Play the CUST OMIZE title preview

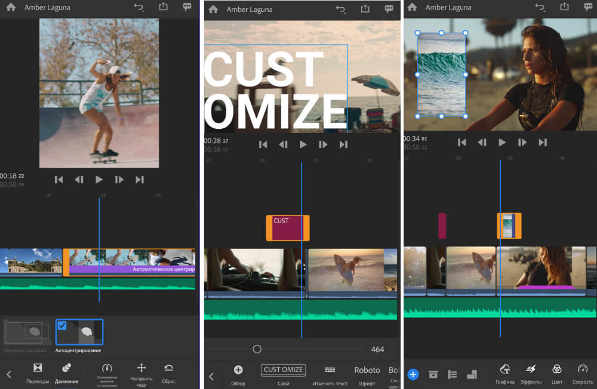click(303, 144)
